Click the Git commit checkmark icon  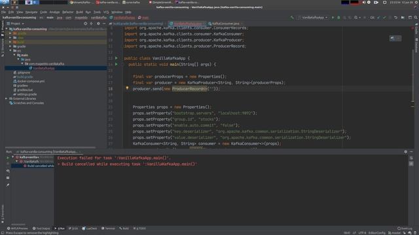(x=384, y=18)
